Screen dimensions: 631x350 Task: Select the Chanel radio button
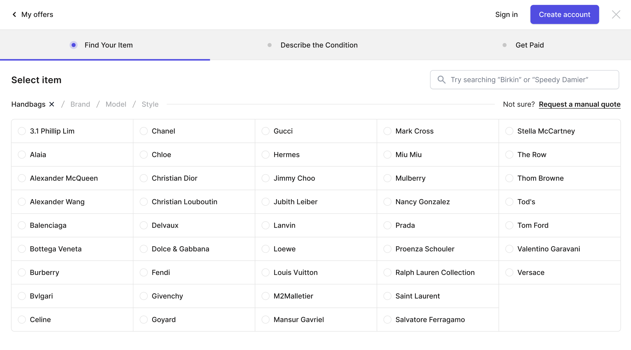(144, 131)
